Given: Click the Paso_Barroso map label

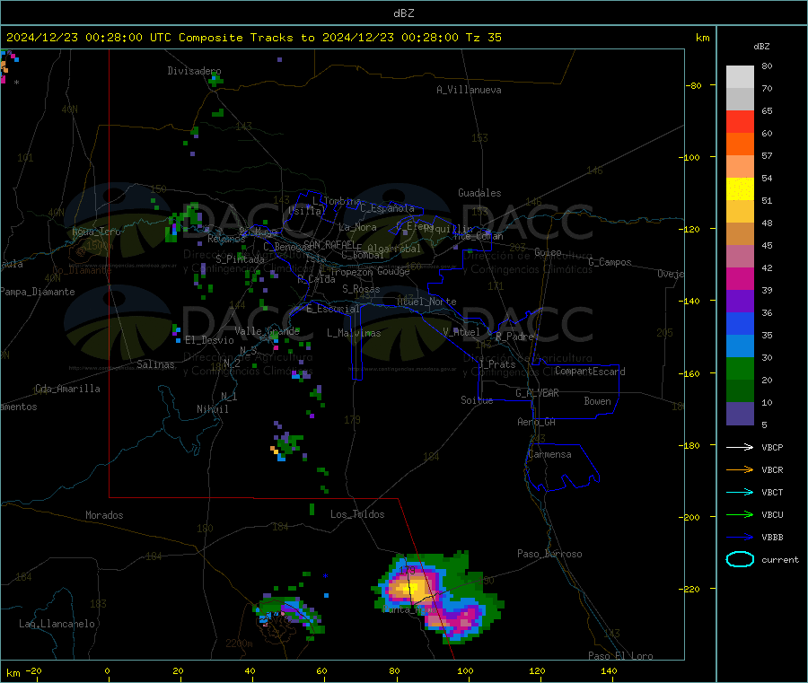Looking at the screenshot, I should pyautogui.click(x=549, y=554).
